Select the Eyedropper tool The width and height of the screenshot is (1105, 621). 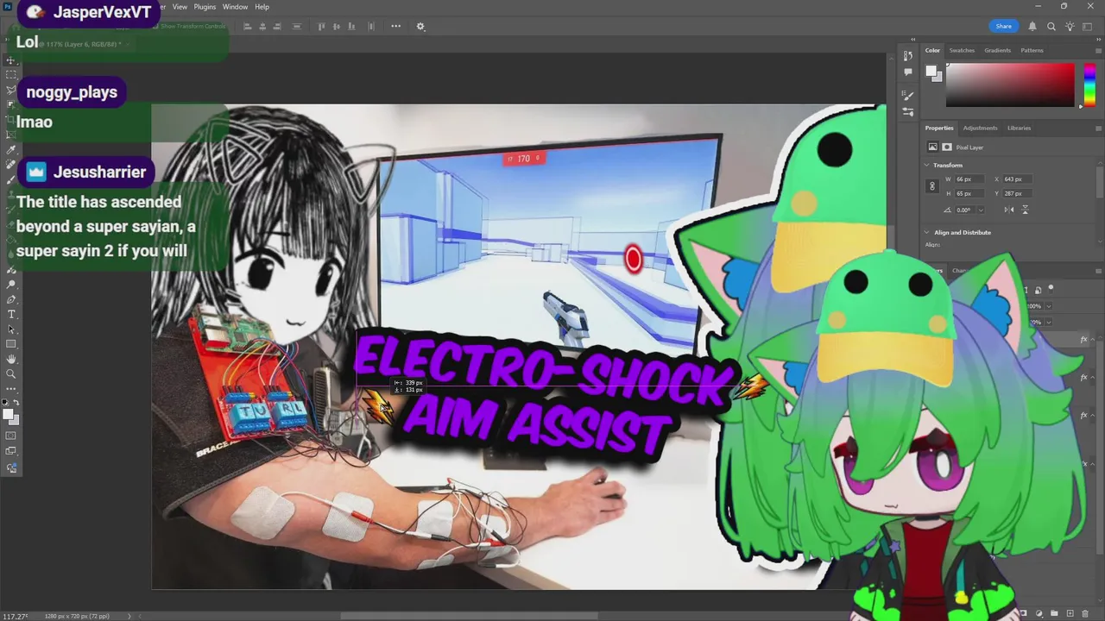(x=11, y=149)
